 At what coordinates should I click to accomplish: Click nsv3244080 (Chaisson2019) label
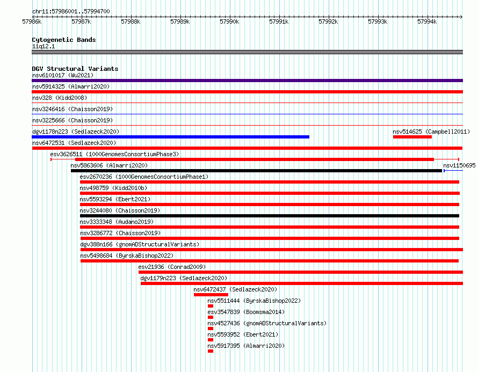120,210
